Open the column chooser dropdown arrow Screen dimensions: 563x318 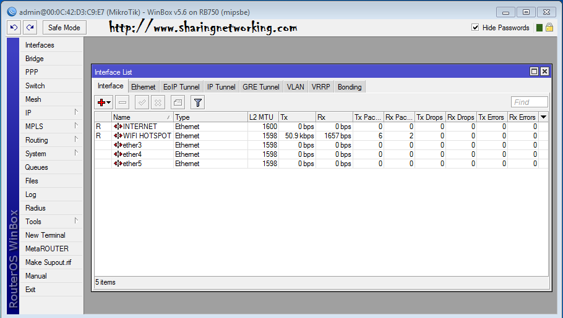(544, 117)
